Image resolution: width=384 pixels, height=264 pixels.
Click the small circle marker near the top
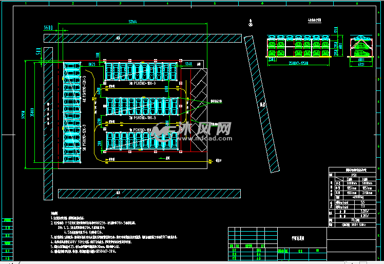250,23
